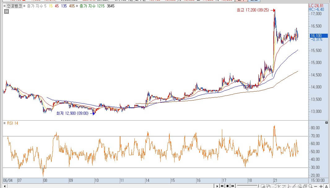
Task: Click the stop button in replay controls
Action: [x=228, y=186]
